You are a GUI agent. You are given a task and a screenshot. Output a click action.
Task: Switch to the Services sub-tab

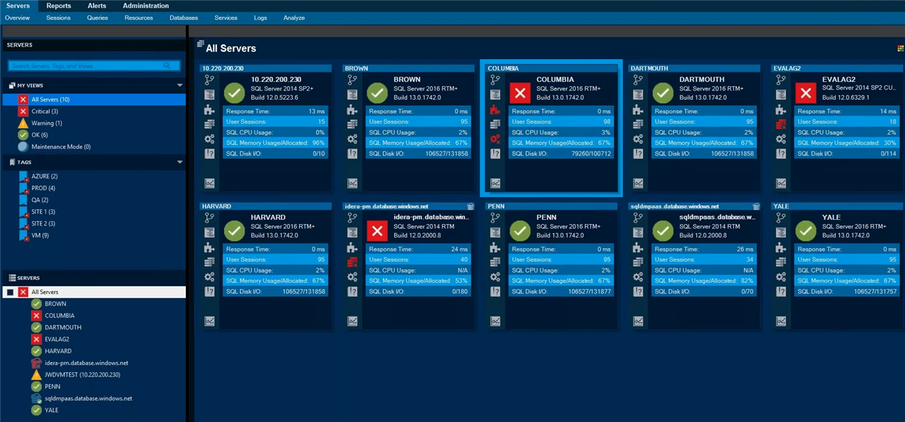pos(226,18)
